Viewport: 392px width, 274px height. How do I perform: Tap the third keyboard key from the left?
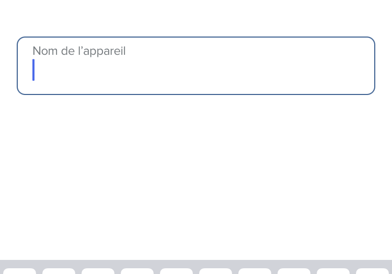pos(98,271)
